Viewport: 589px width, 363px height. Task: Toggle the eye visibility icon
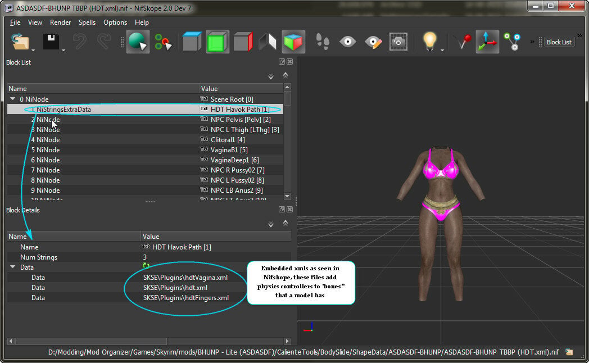pos(348,42)
